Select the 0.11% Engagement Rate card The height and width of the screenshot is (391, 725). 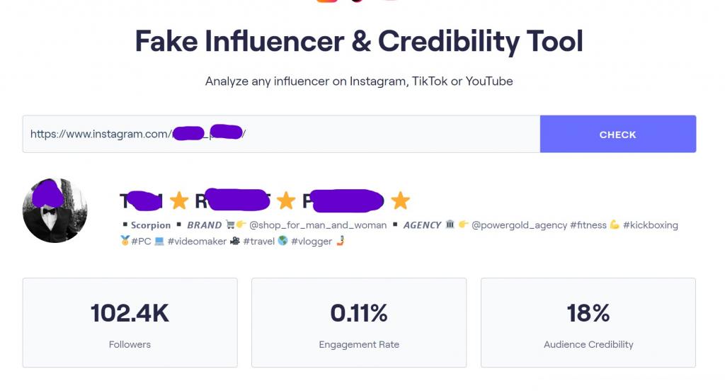click(x=359, y=322)
